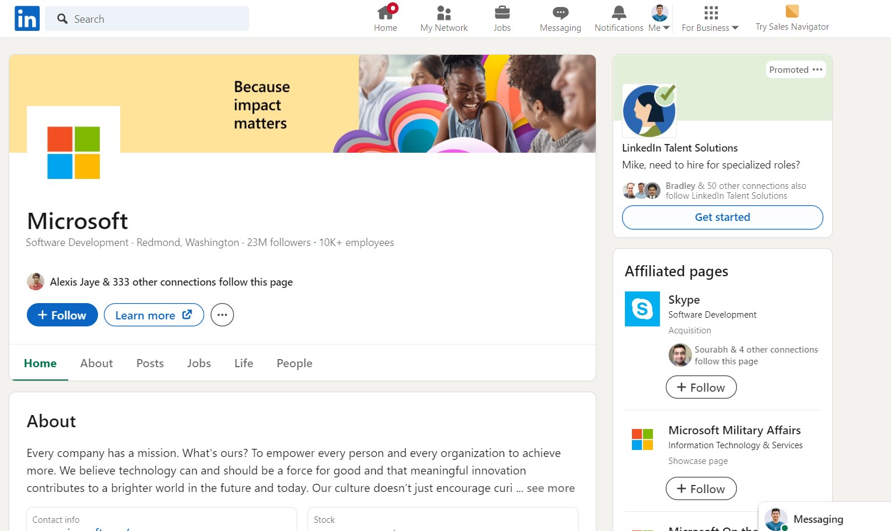Click '333 other connections follow this page' text
The height and width of the screenshot is (531, 891).
click(x=202, y=282)
